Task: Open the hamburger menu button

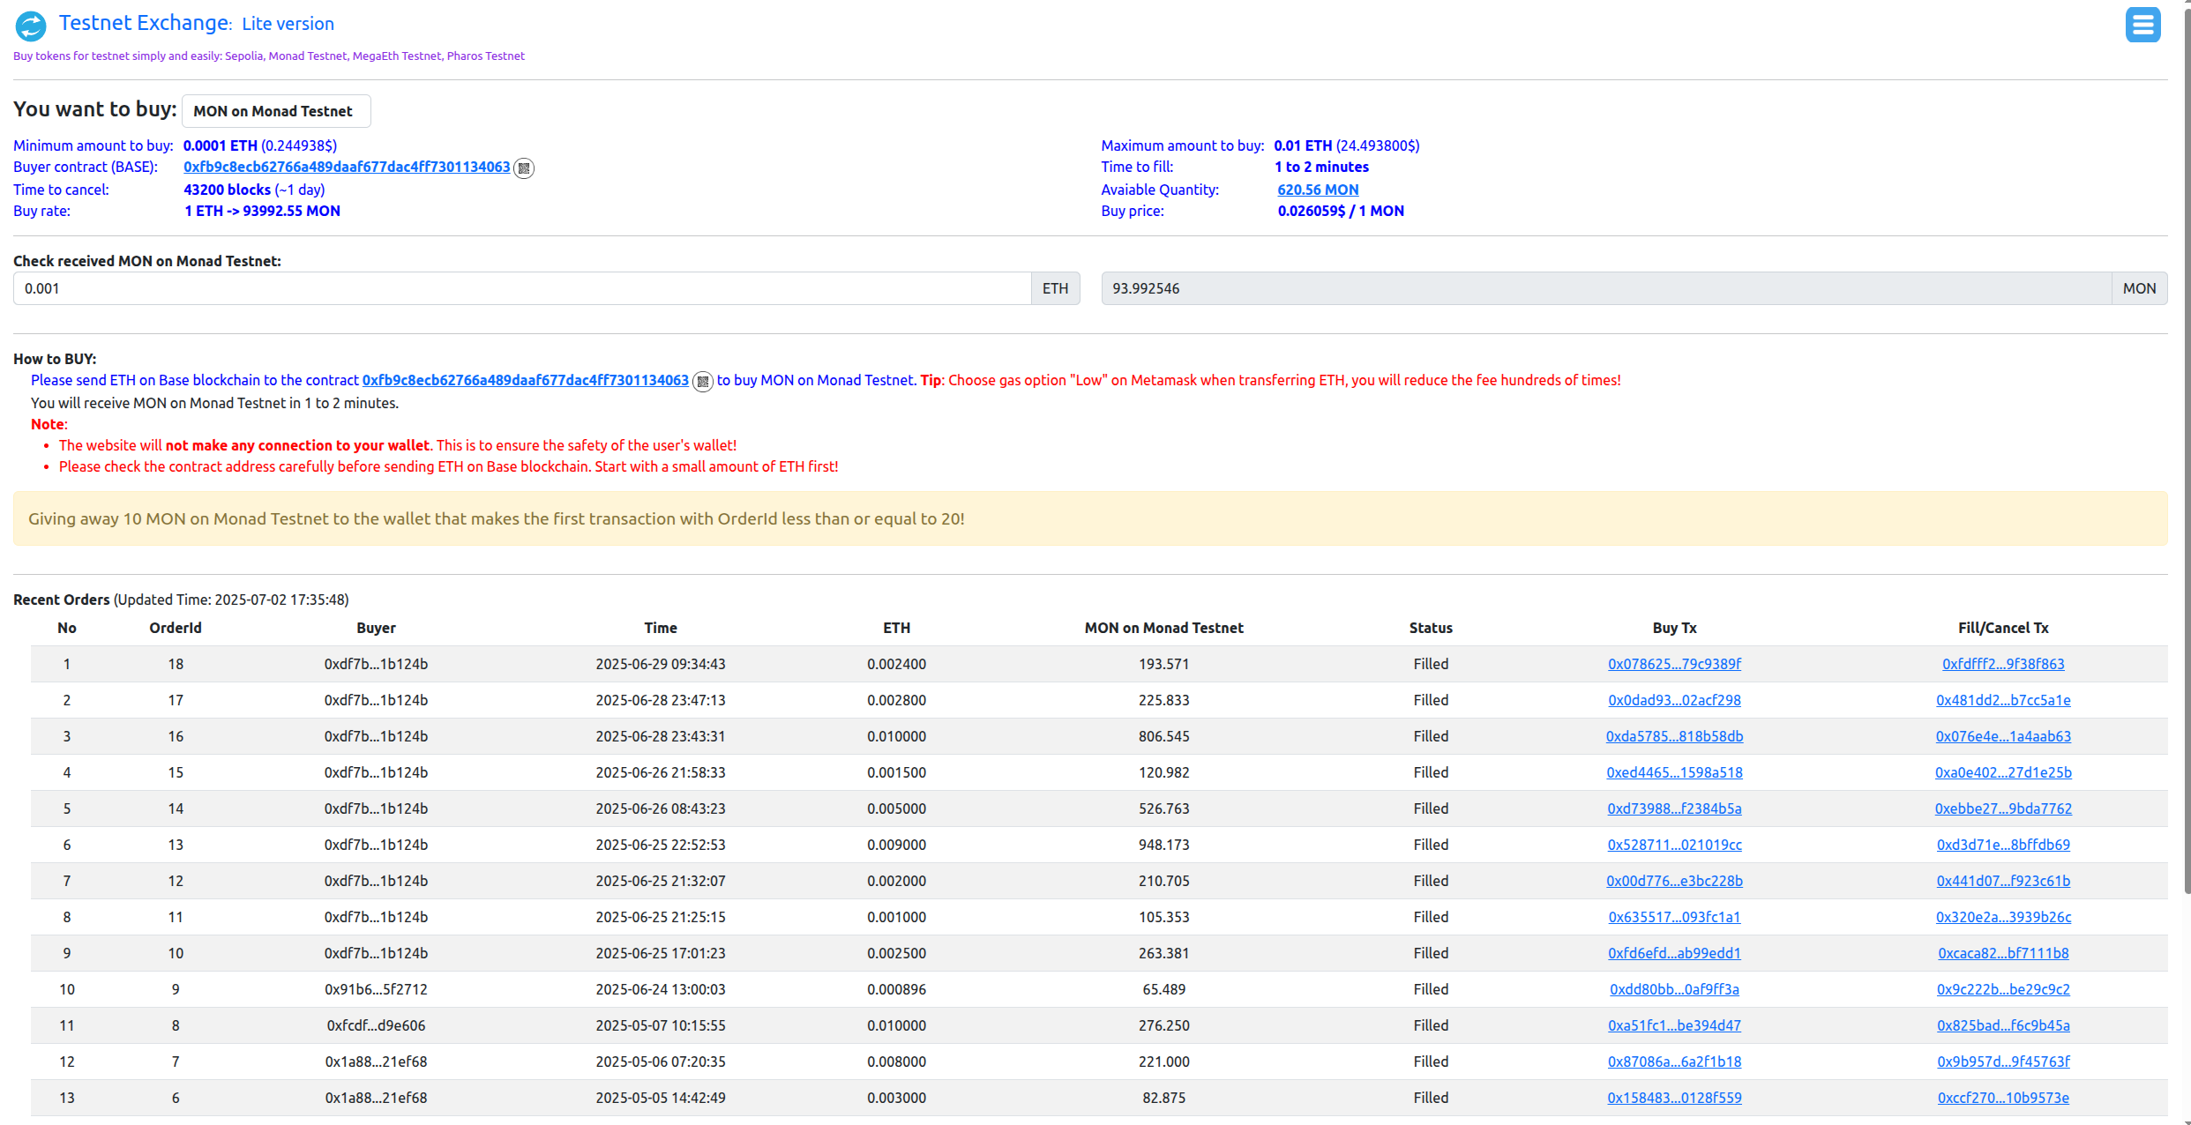Action: point(2142,25)
